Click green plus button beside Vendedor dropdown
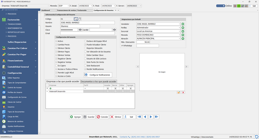This screenshot has height=139, width=259. [x=183, y=24]
